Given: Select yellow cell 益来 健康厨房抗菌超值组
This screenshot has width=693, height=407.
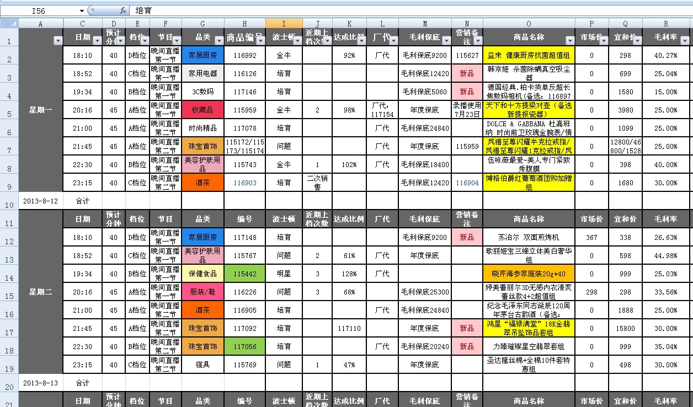Looking at the screenshot, I should tap(529, 56).
